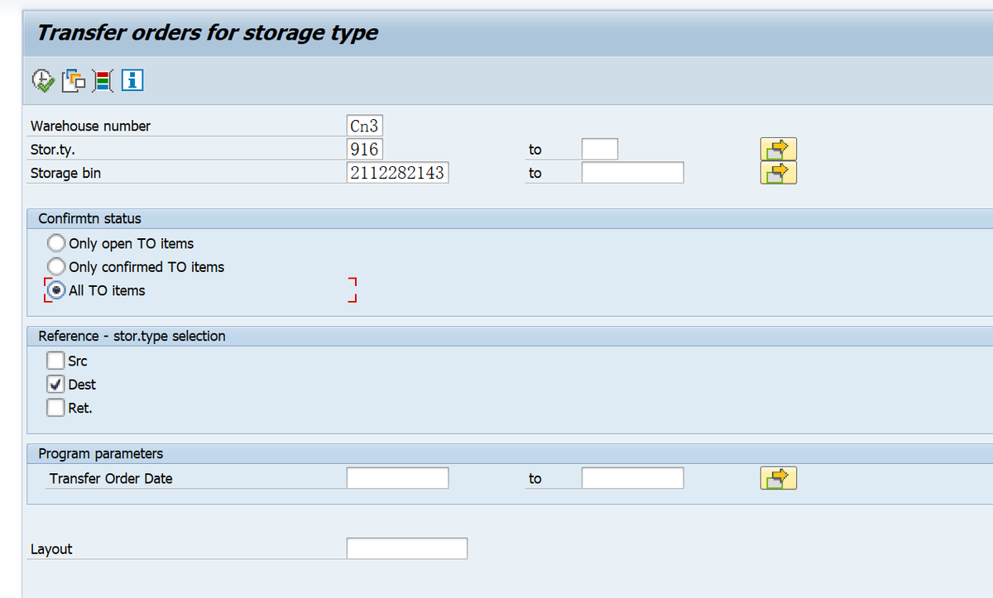
Task: Select All TO items radio button
Action: click(56, 290)
